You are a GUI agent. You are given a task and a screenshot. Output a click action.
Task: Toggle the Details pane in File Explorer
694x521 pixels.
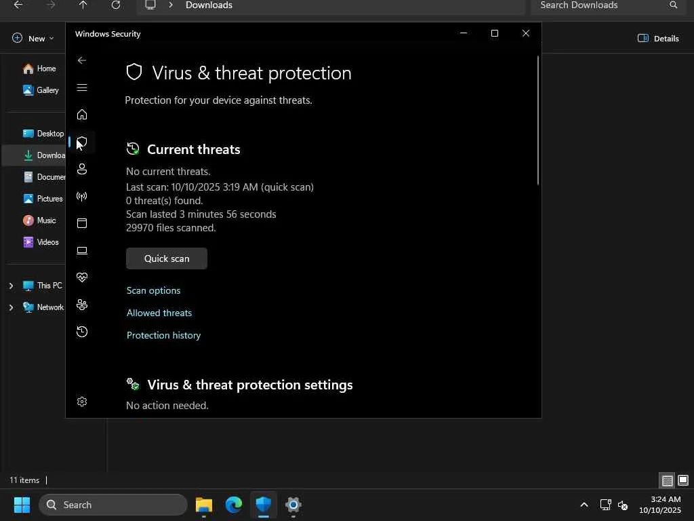coord(657,38)
